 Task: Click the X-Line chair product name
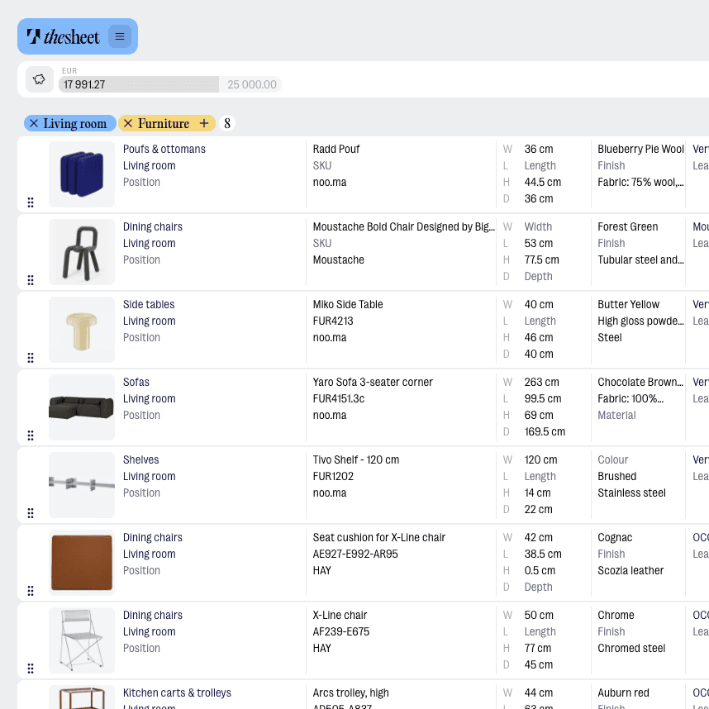[340, 616]
